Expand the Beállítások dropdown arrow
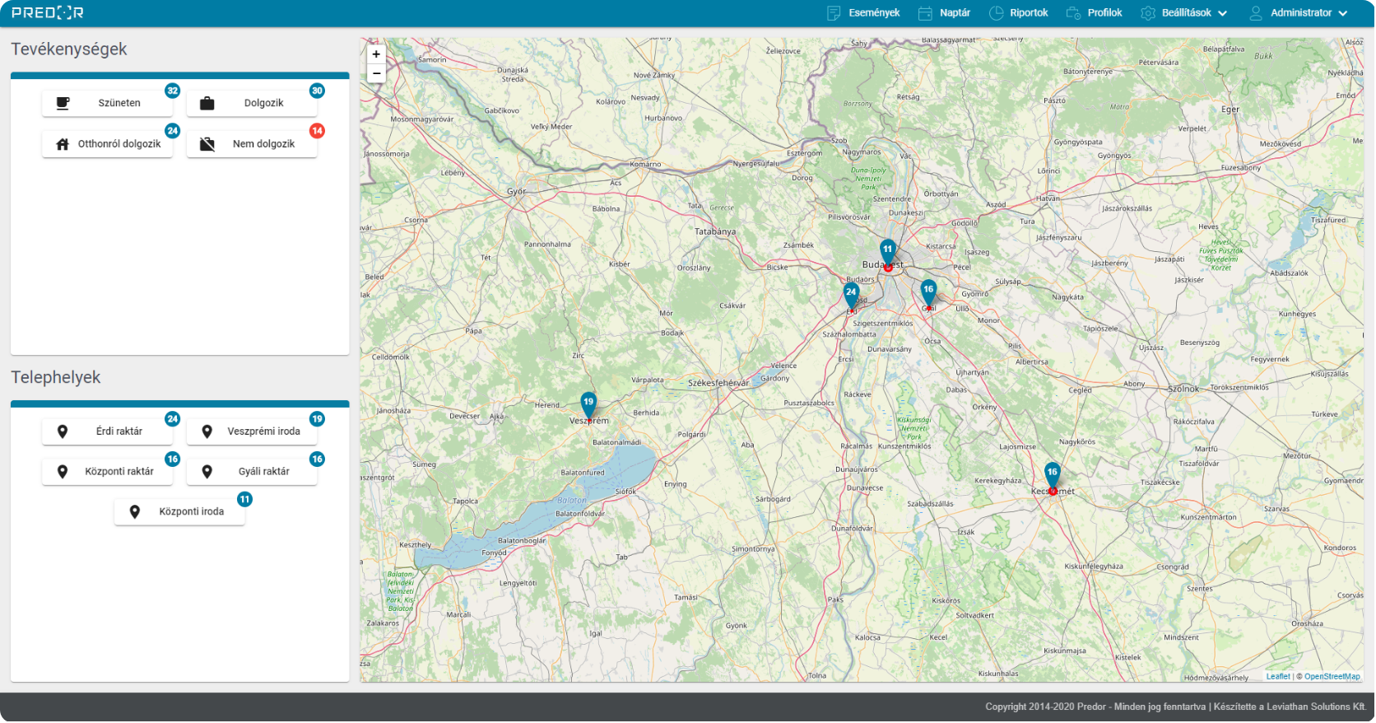Screen dimensions: 1376x723 coord(1222,14)
